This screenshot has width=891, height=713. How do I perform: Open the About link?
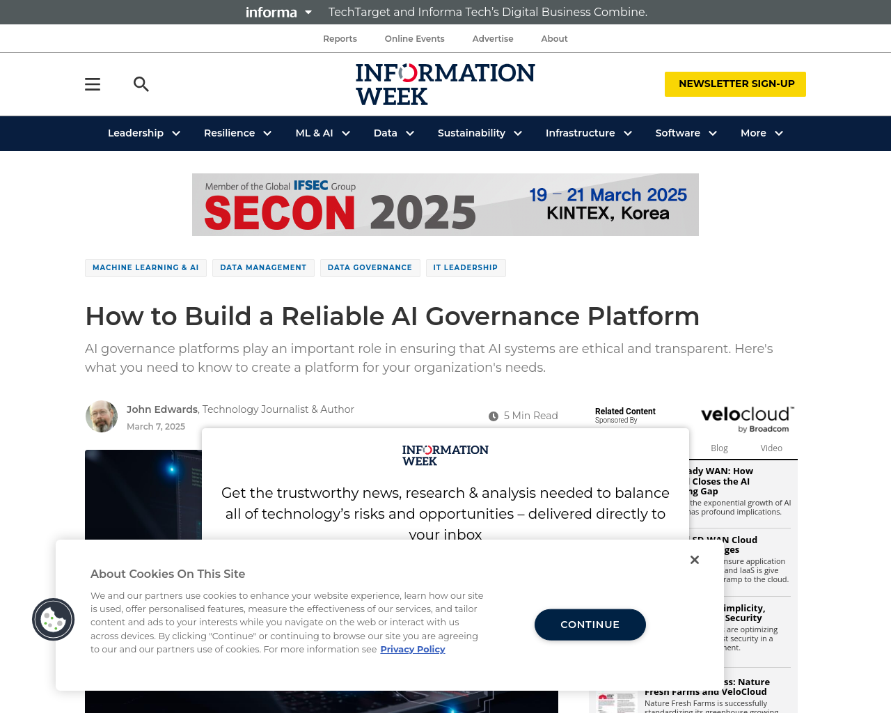point(554,39)
